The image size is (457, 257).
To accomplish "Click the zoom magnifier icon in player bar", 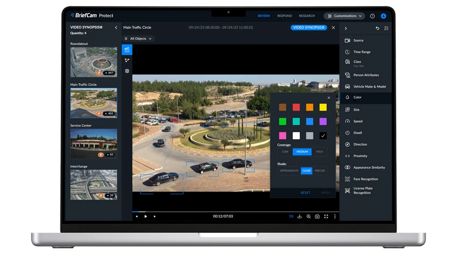I will pyautogui.click(x=308, y=216).
